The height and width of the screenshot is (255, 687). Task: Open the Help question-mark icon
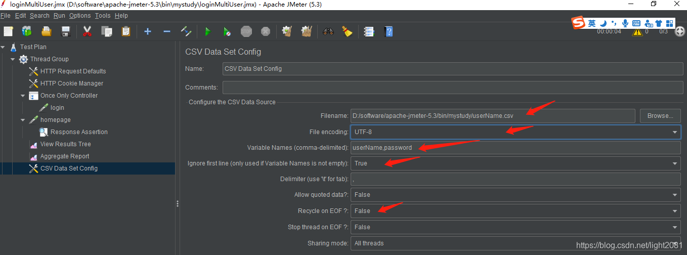point(389,31)
